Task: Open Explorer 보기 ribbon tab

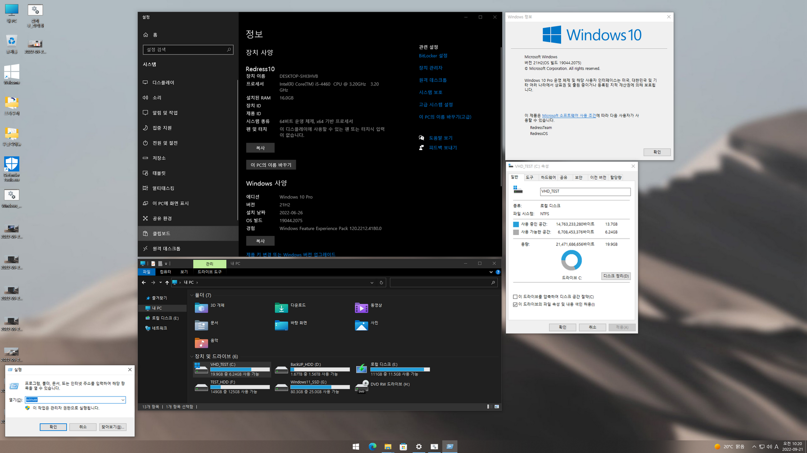Action: 184,272
